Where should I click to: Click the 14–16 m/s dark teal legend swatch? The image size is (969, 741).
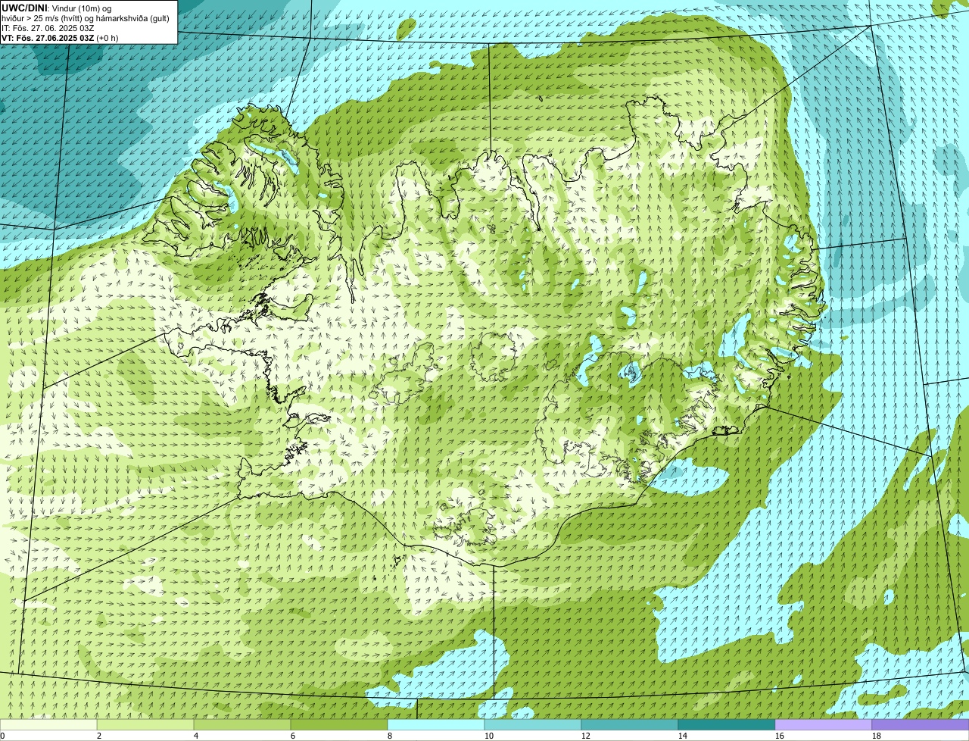(x=727, y=724)
